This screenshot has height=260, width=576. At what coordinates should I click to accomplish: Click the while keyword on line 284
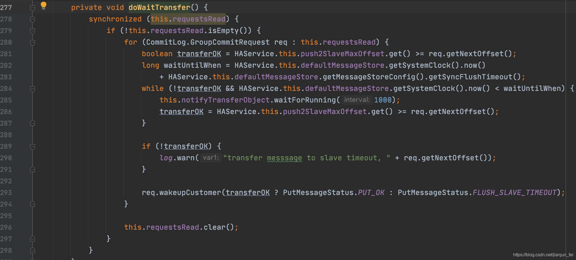[x=153, y=88]
